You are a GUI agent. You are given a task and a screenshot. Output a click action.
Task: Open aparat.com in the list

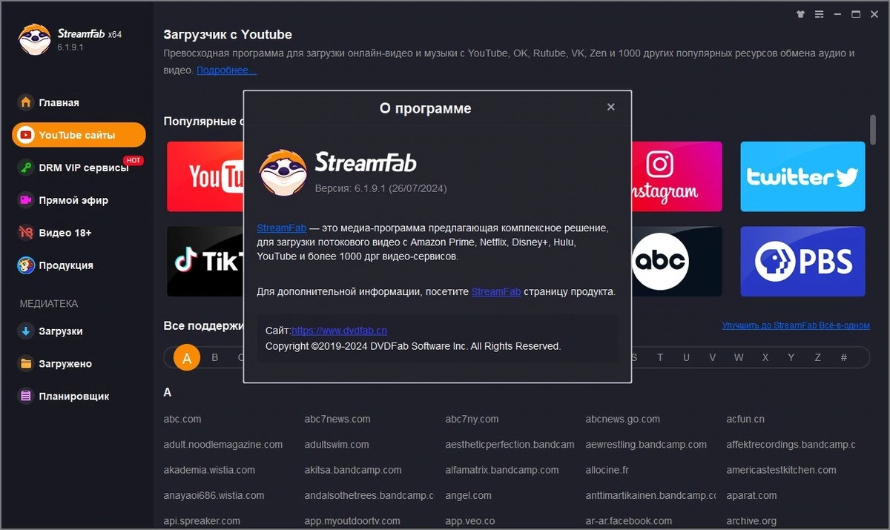(752, 495)
